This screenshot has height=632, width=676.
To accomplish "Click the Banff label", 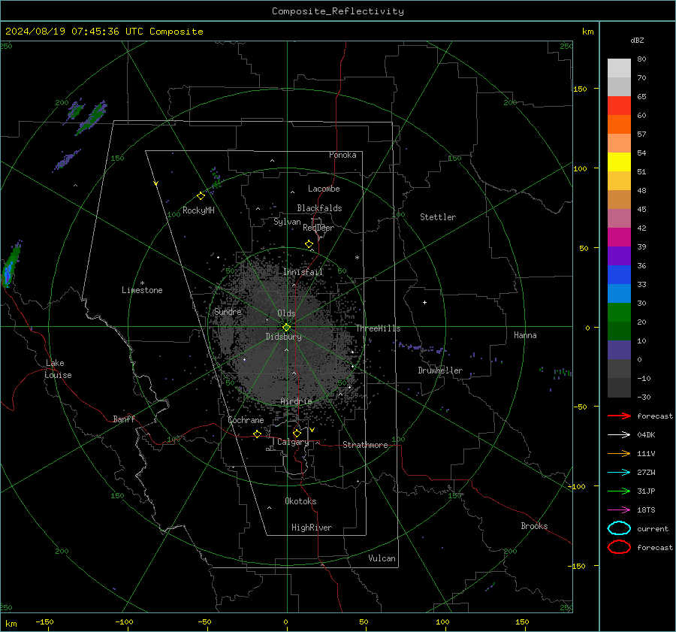I will tap(124, 419).
